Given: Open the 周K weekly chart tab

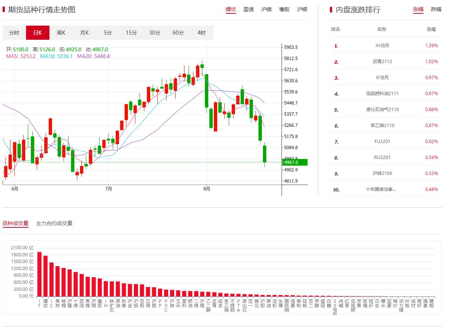Looking at the screenshot, I should [61, 33].
